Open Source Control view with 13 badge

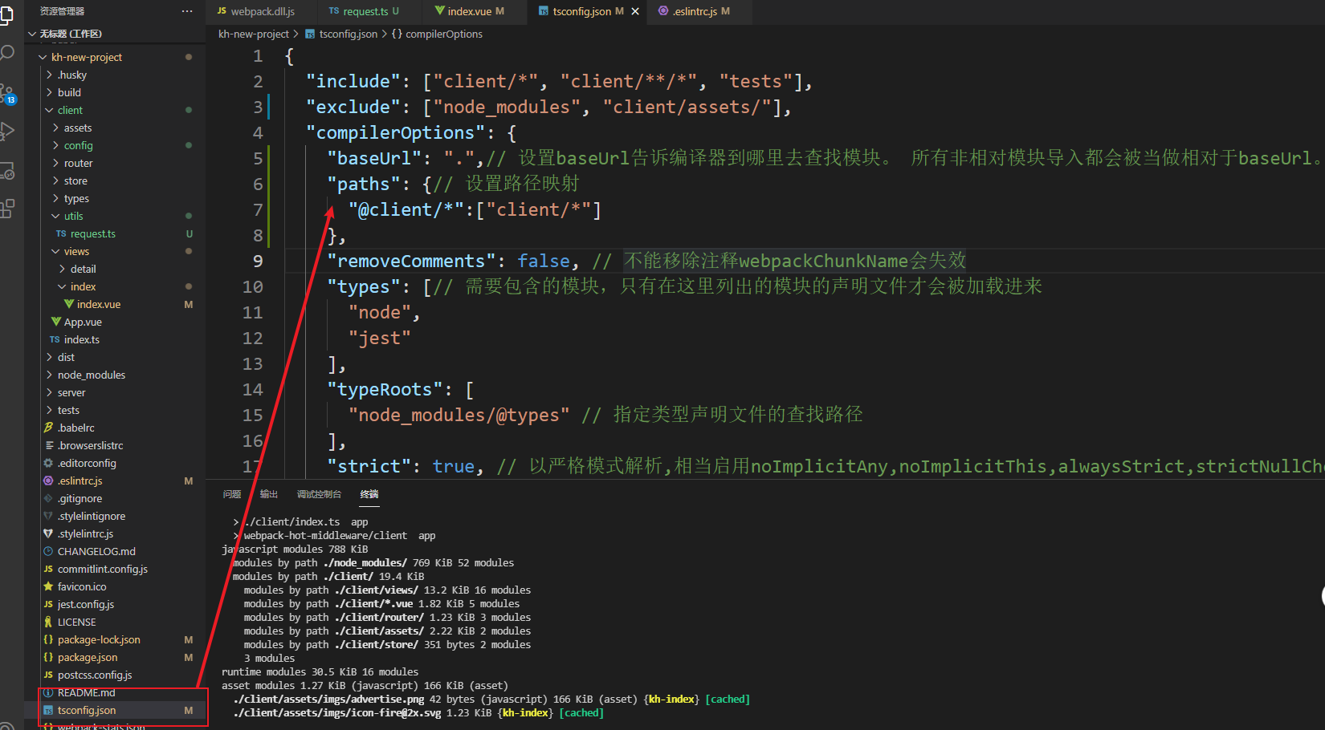click(6, 94)
